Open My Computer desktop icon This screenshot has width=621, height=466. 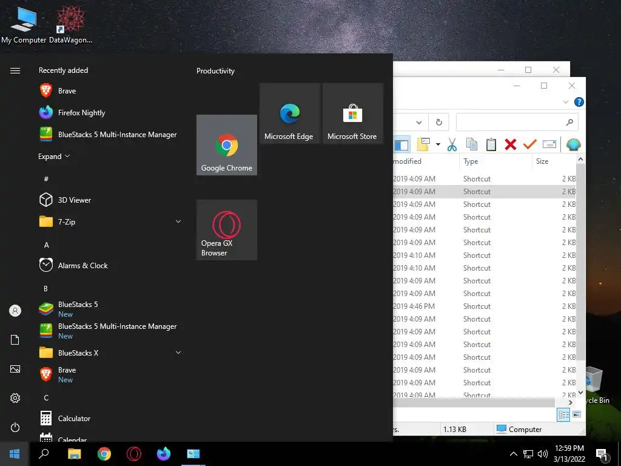click(x=24, y=25)
